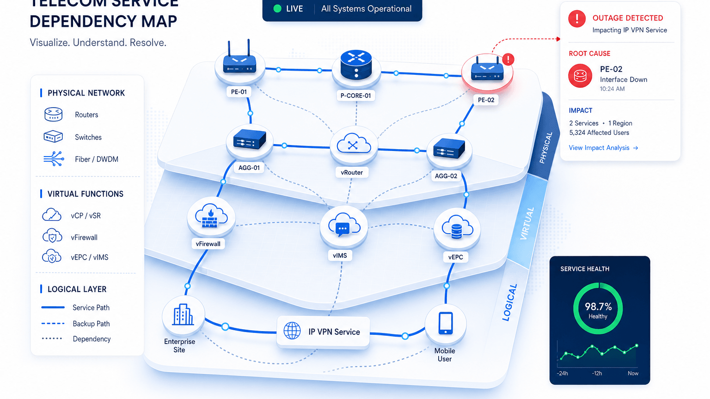
Task: Select the AGG-01 switch node
Action: 250,139
